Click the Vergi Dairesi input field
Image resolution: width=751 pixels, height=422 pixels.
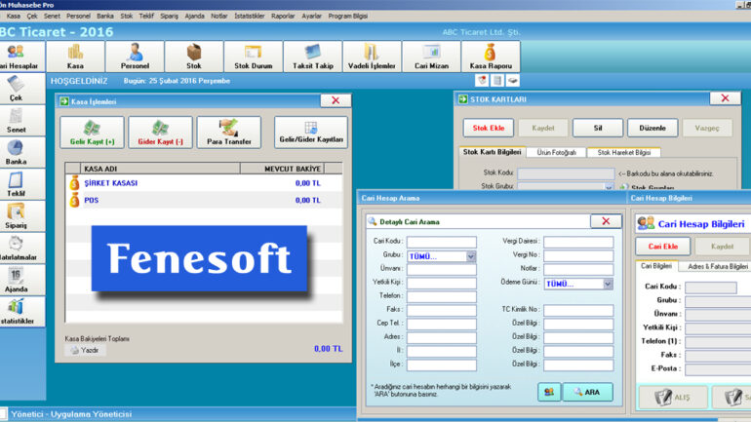pyautogui.click(x=578, y=242)
